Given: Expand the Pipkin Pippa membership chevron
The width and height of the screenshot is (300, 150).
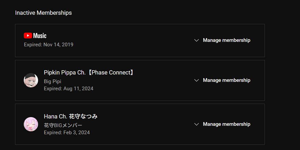Looking at the screenshot, I should pyautogui.click(x=196, y=80).
